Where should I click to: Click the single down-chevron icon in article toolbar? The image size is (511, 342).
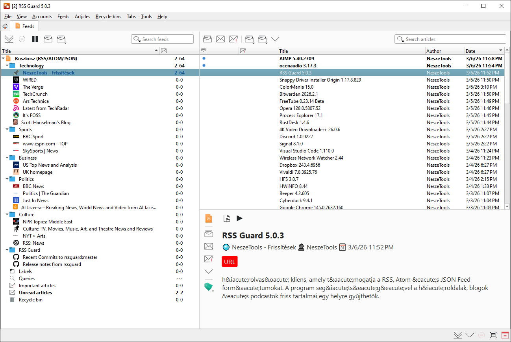click(275, 39)
